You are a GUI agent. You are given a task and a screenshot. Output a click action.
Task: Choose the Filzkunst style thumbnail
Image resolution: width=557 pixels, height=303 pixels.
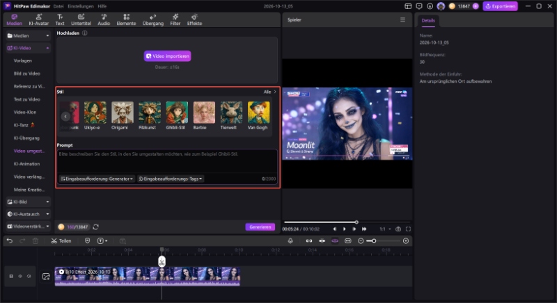150,113
